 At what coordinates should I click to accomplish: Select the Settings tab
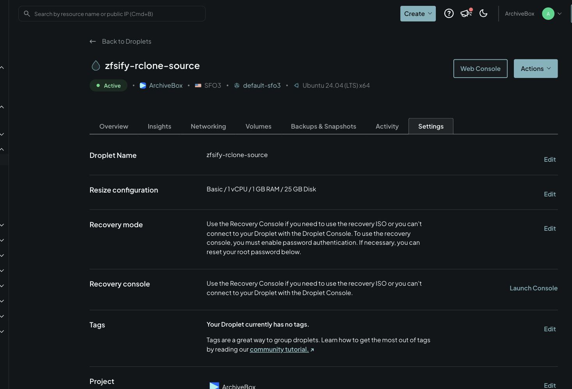(x=431, y=126)
